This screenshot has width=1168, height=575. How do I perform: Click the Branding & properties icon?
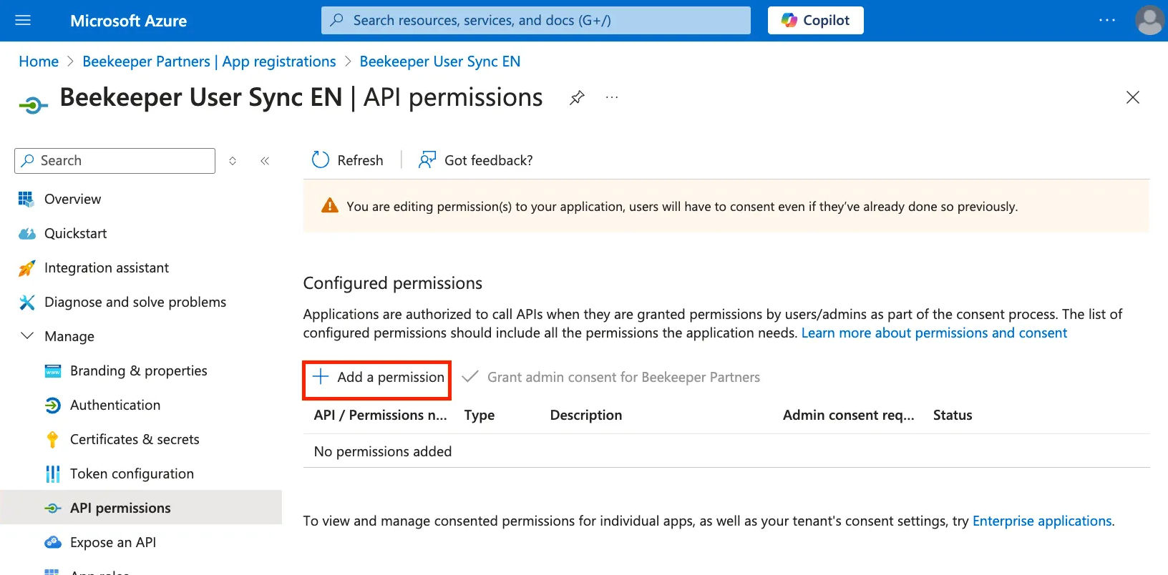pyautogui.click(x=53, y=371)
